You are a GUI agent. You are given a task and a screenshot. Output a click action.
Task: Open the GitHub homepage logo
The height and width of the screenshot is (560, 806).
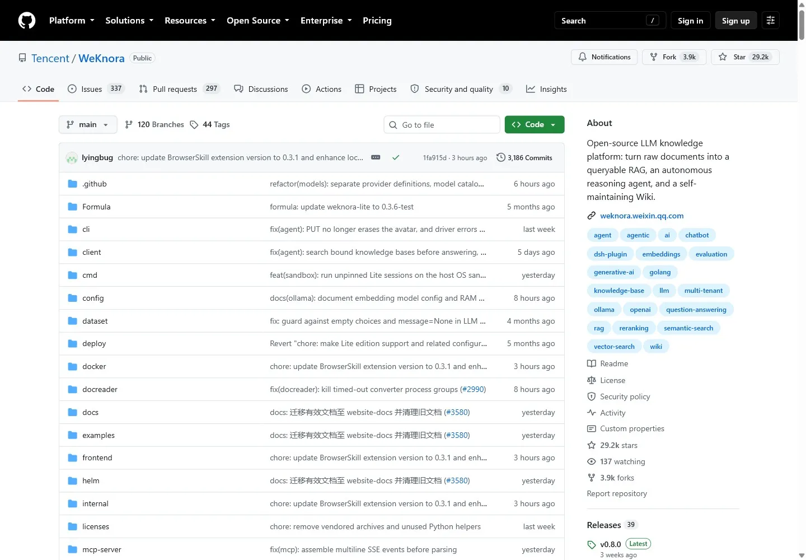27,21
